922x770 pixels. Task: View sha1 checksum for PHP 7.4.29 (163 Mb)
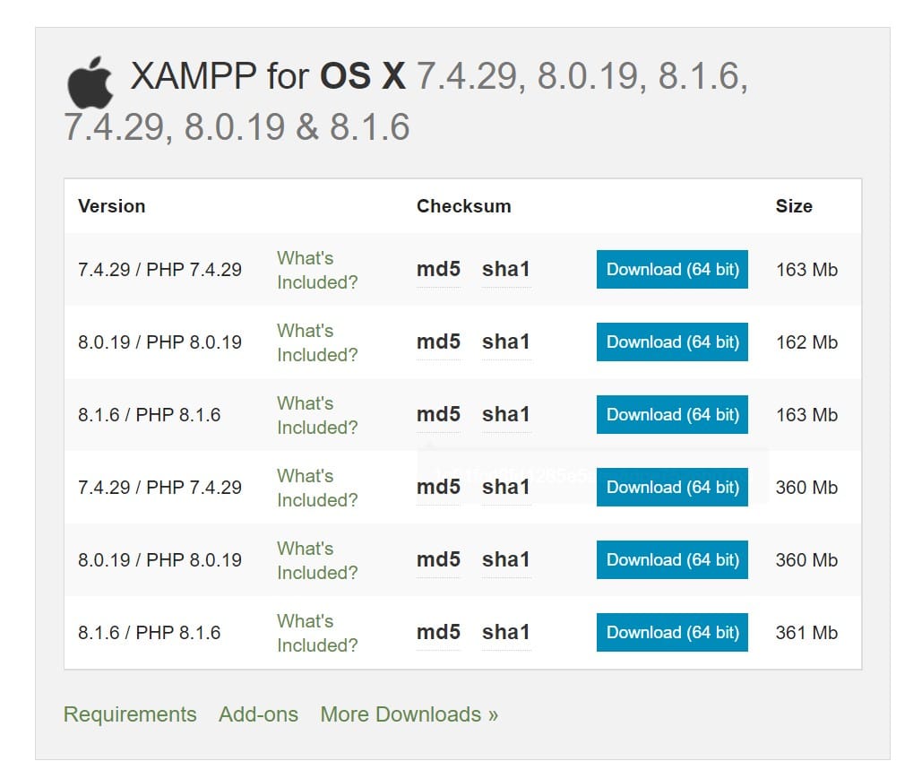505,270
